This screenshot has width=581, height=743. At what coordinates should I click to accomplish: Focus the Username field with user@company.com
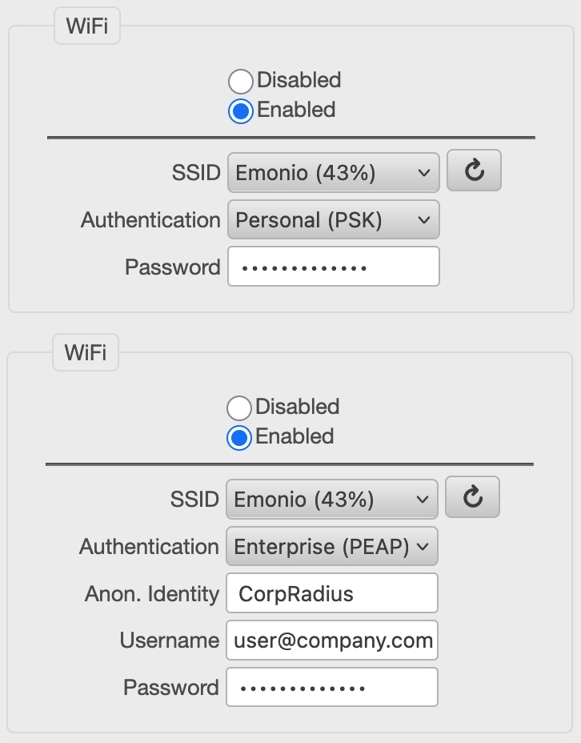pyautogui.click(x=331, y=641)
